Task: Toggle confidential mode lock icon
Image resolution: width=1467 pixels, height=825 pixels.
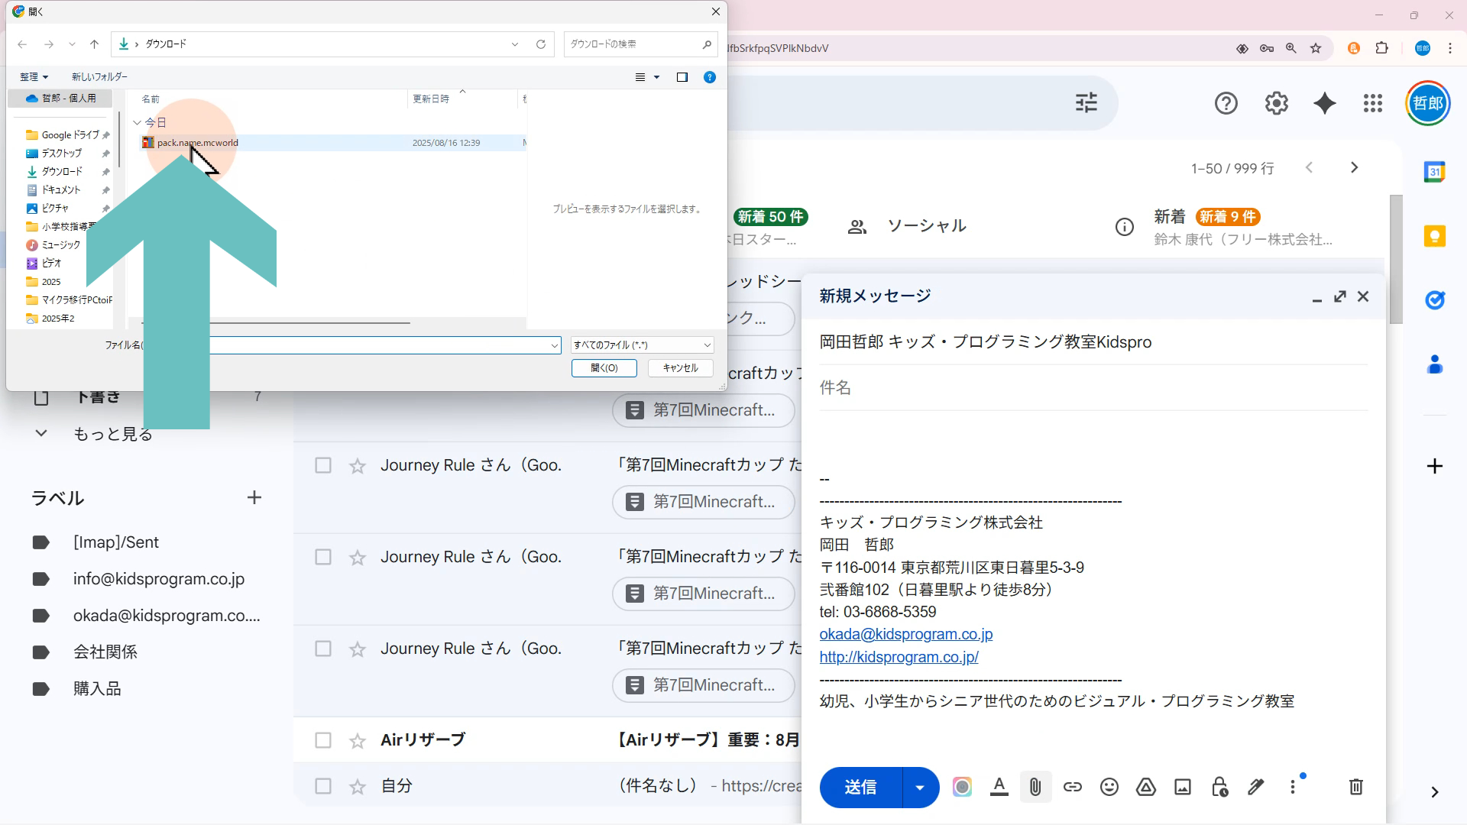Action: pos(1219,787)
